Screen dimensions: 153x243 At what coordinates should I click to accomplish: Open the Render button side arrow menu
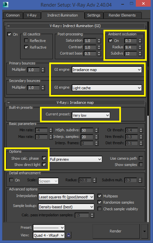pyautogui.click(x=144, y=231)
